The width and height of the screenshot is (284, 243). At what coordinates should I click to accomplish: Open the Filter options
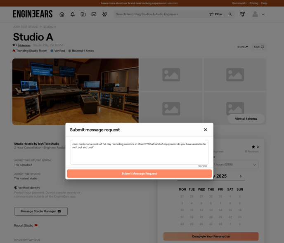(215, 14)
